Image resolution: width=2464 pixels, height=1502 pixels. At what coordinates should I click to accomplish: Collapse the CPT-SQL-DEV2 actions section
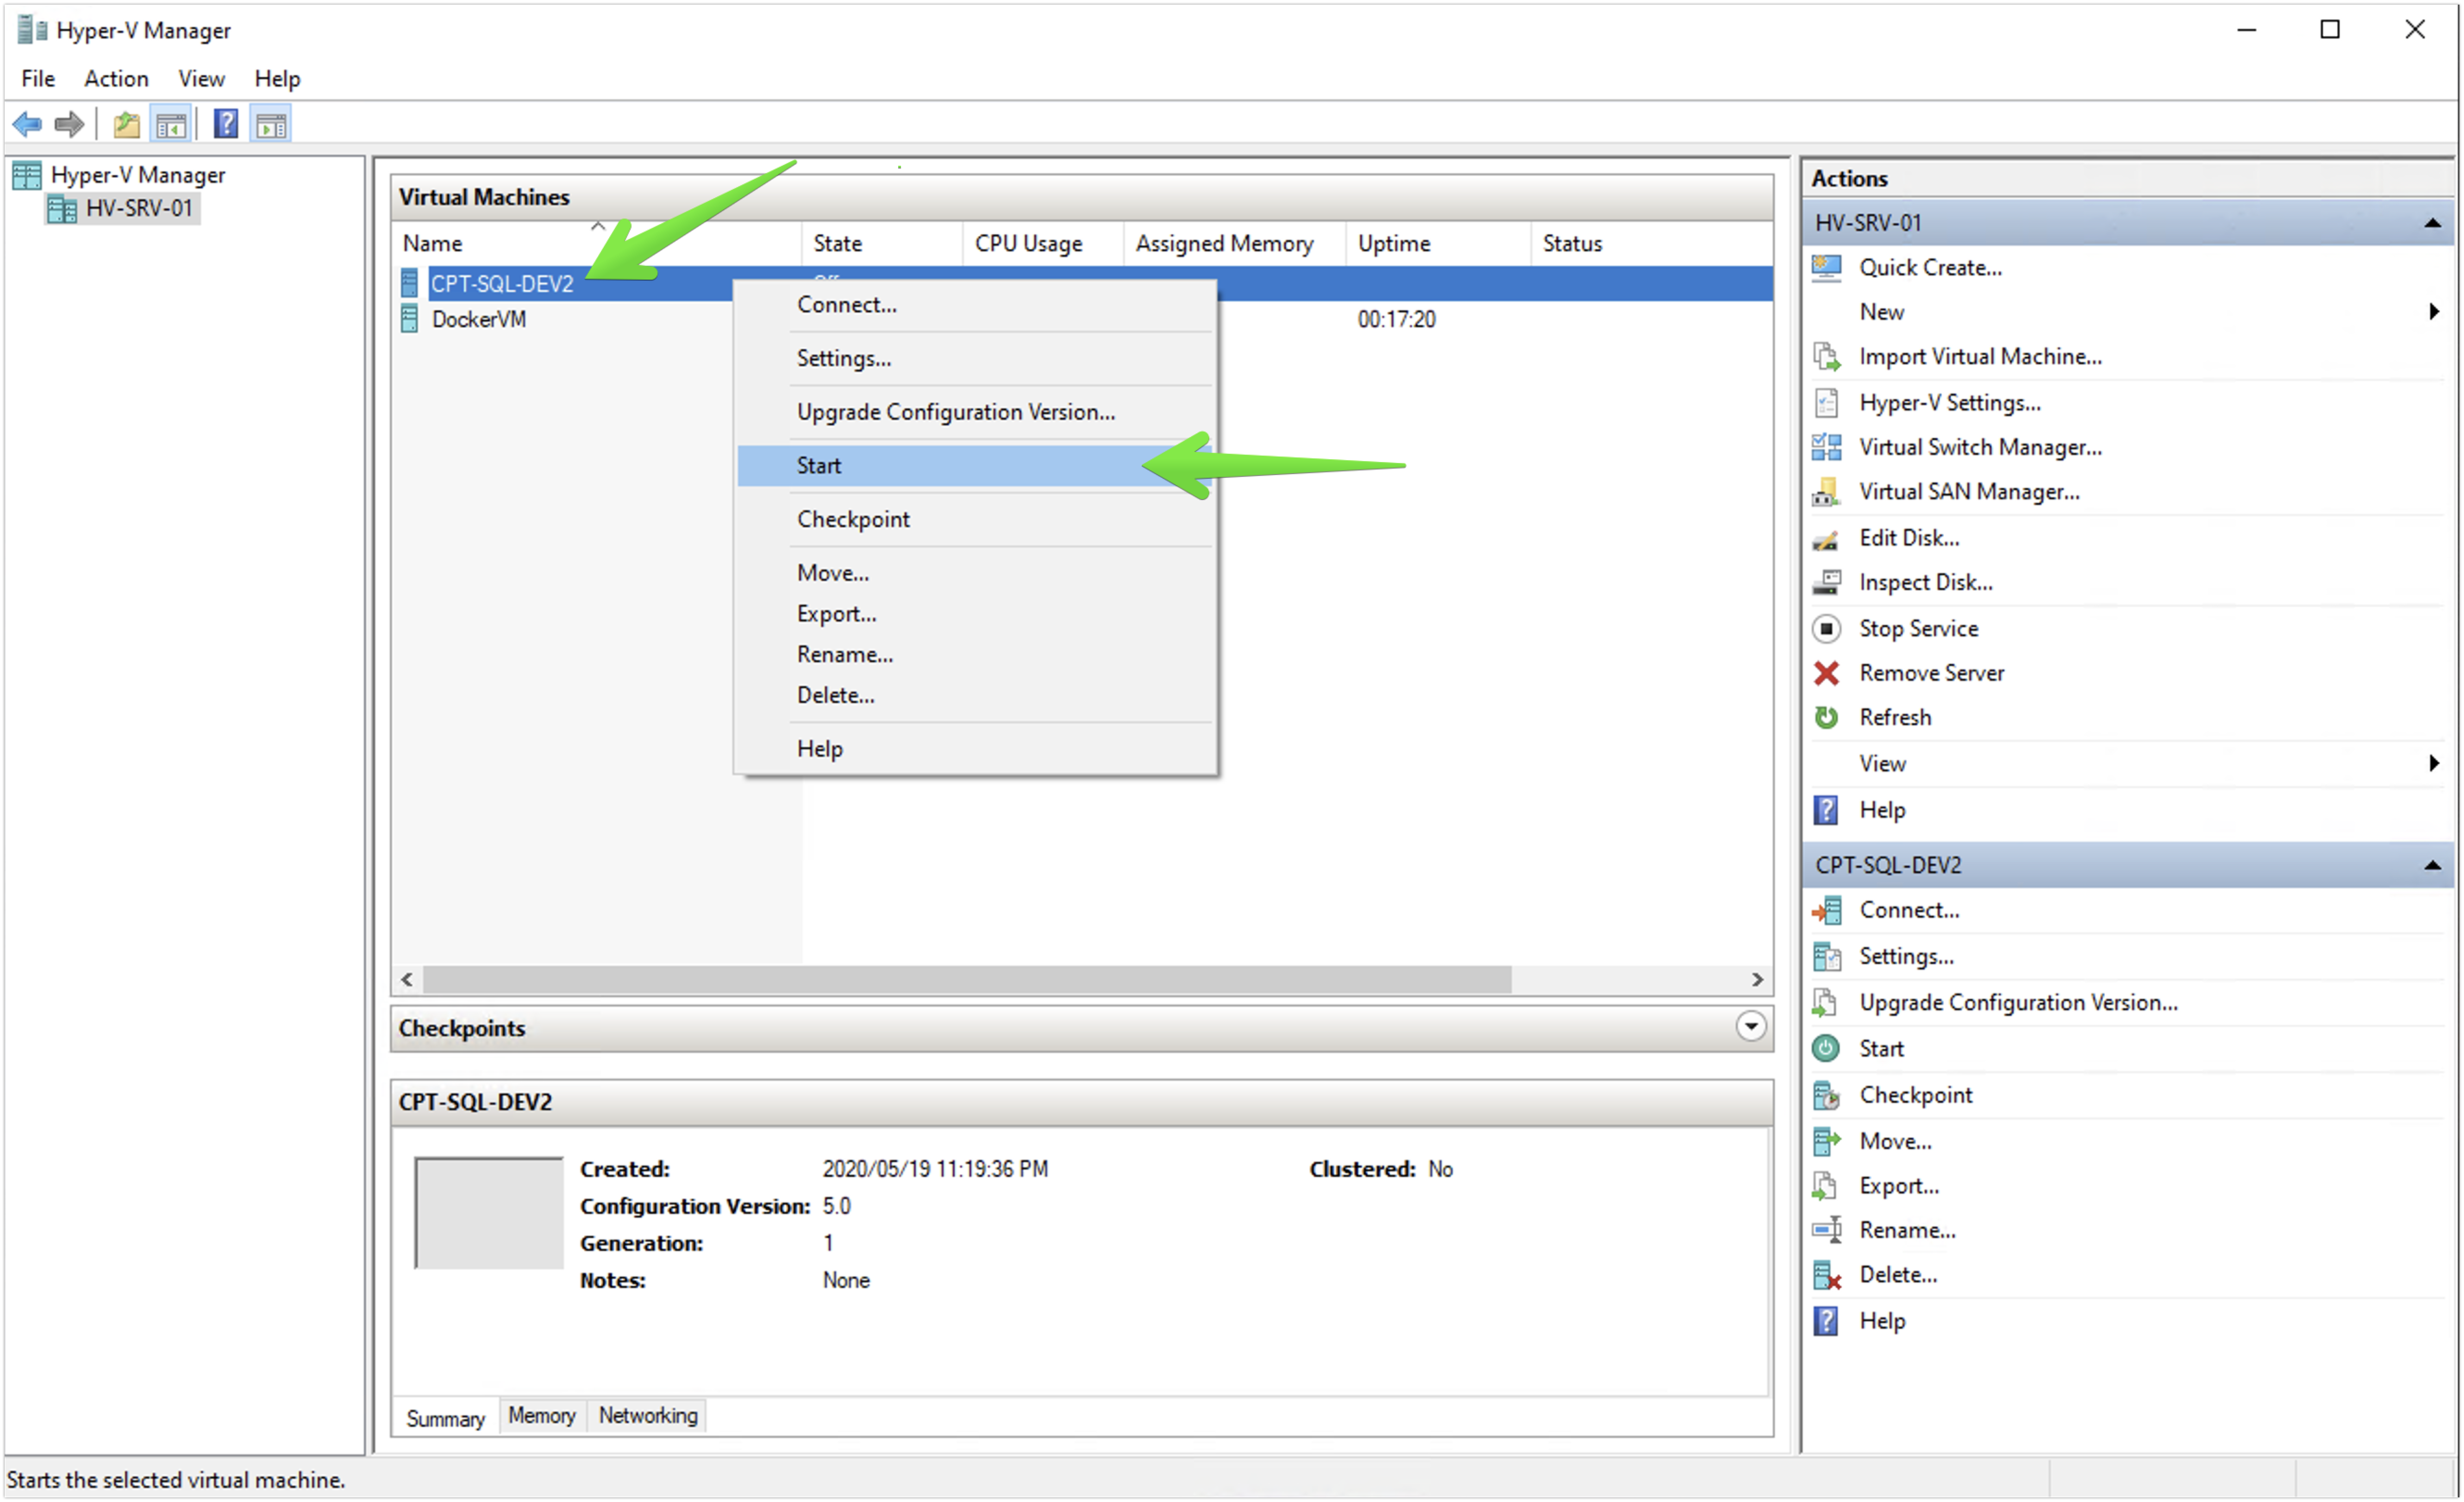click(2432, 865)
